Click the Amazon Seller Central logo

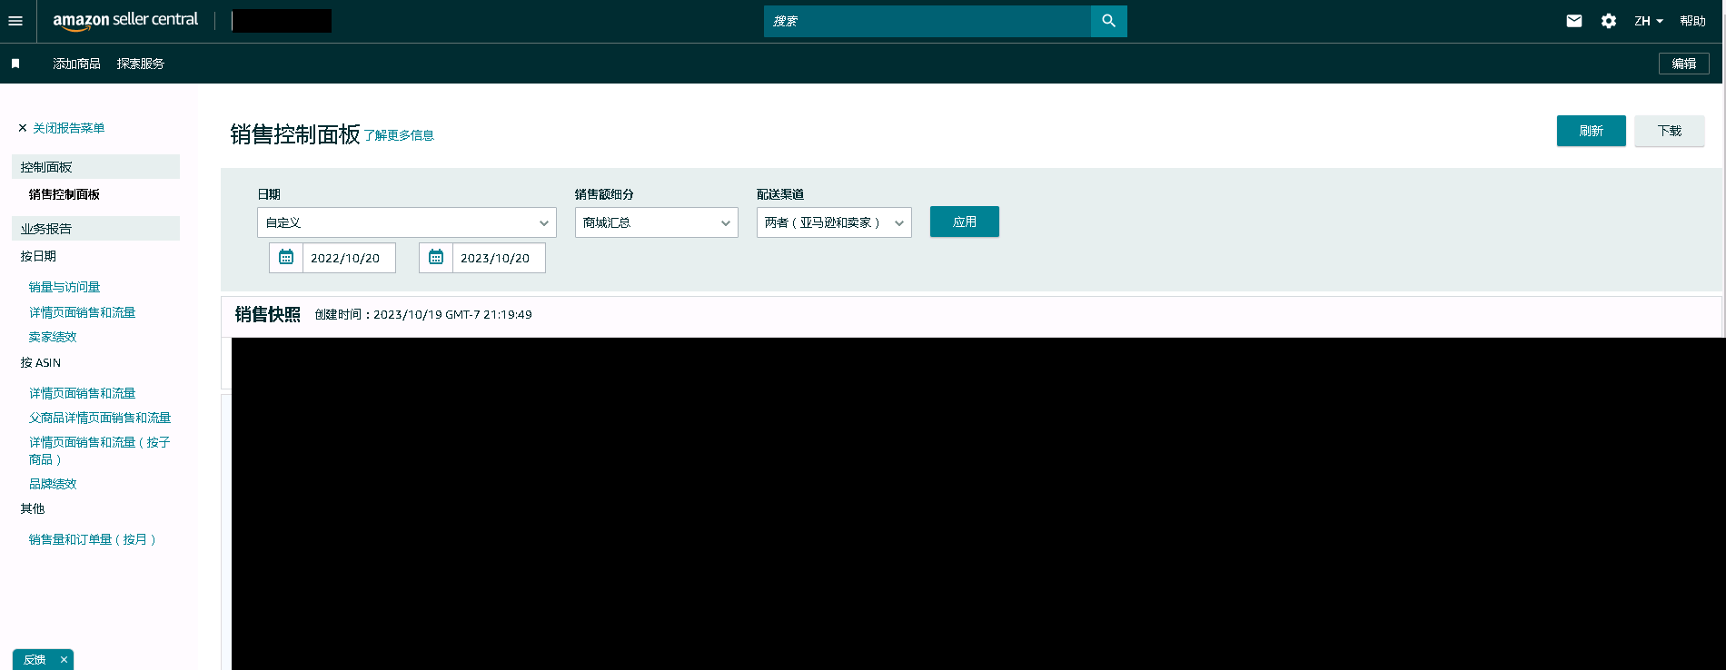pyautogui.click(x=125, y=21)
